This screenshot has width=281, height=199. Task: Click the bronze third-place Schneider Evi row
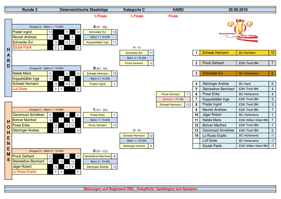[x=234, y=73]
